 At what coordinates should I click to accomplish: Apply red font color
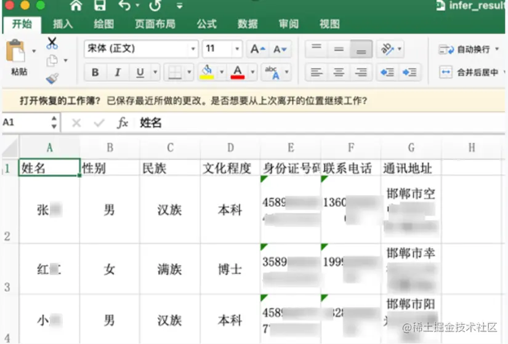pos(238,72)
